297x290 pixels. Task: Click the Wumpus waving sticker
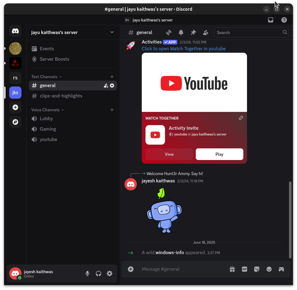point(164,210)
